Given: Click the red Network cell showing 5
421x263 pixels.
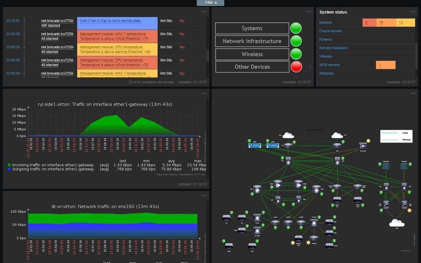Looking at the screenshot, I should pos(369,22).
